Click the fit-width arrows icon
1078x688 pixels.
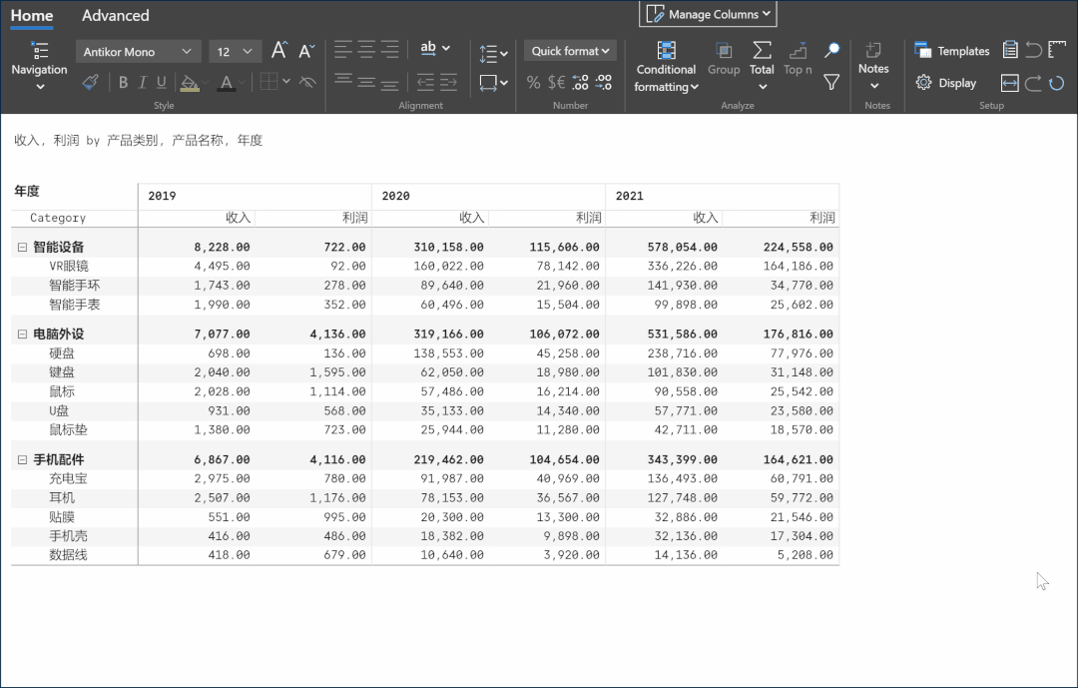(1010, 83)
